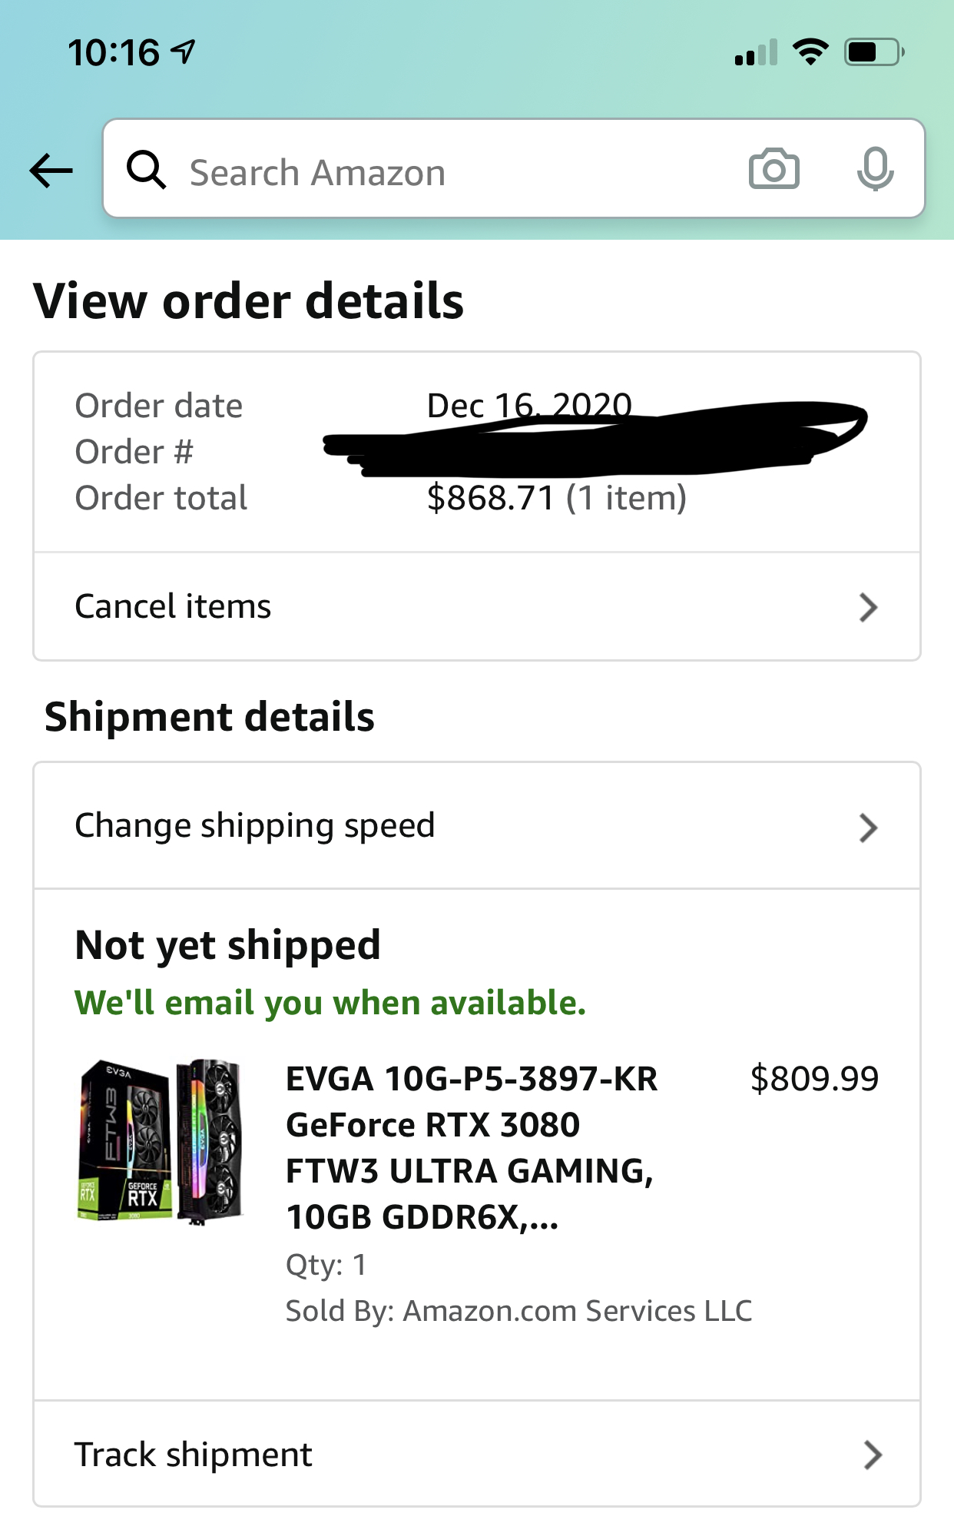Tap the Wi-Fi status icon
The width and height of the screenshot is (954, 1523).
tap(810, 51)
